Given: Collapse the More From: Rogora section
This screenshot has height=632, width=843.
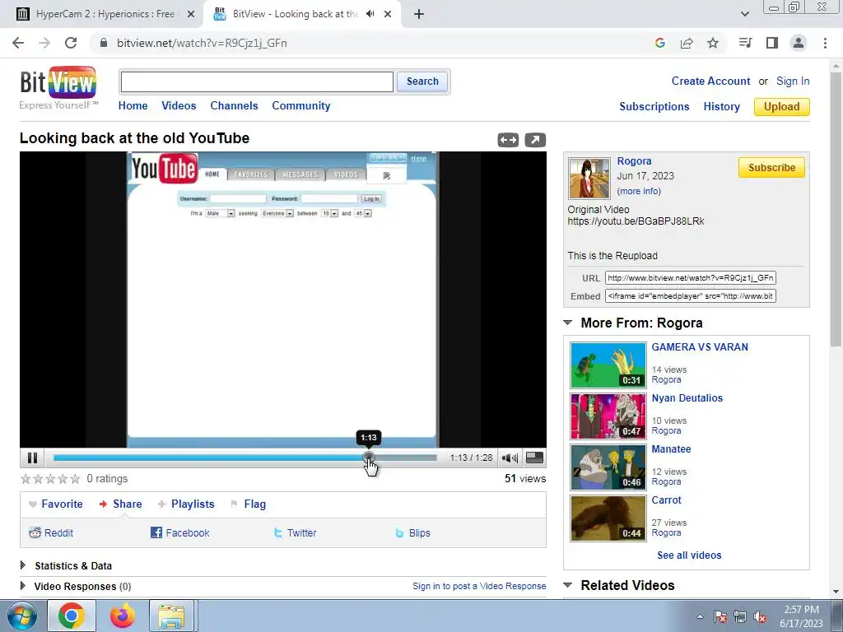Looking at the screenshot, I should click(x=568, y=323).
